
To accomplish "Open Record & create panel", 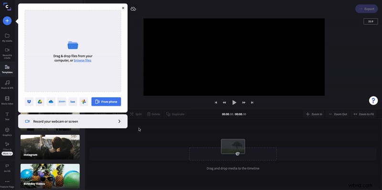I will click(7, 53).
